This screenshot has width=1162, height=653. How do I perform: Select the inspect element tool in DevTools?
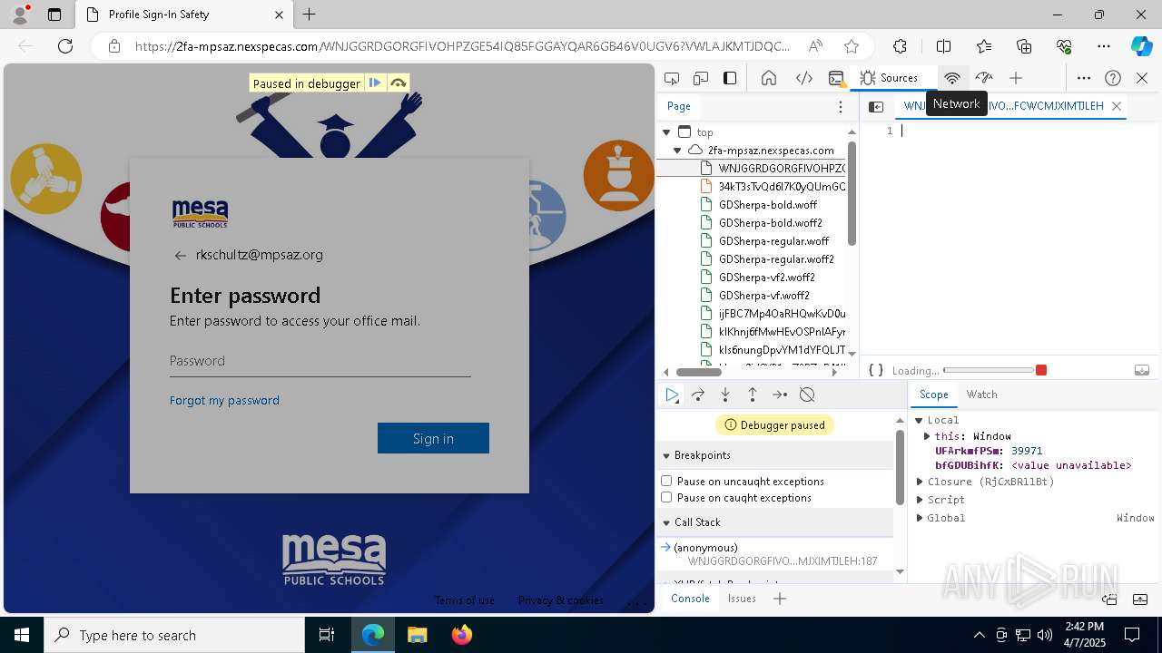(672, 78)
